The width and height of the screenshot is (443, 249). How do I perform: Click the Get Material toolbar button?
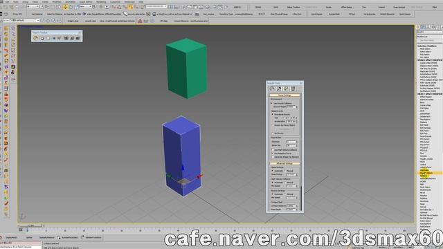pos(37,14)
